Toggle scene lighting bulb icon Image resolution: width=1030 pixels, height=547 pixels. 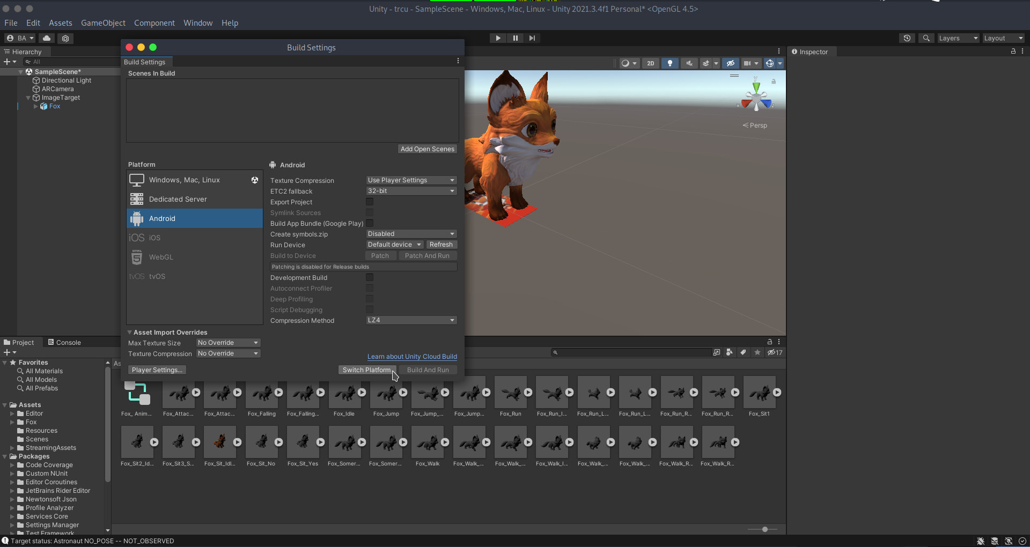coord(669,63)
